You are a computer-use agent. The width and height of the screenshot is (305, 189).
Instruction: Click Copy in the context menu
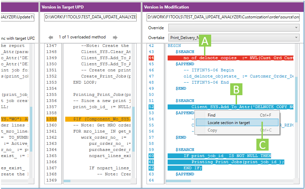212,130
